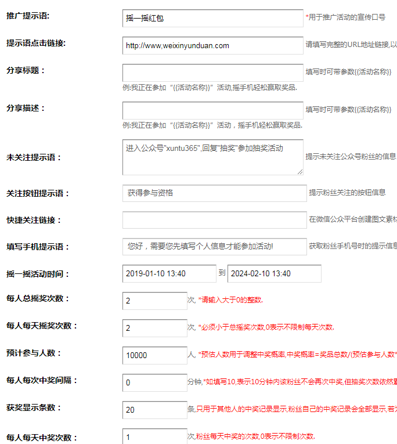
Task: Click the example hint text below 分享标题
Action: (x=210, y=88)
